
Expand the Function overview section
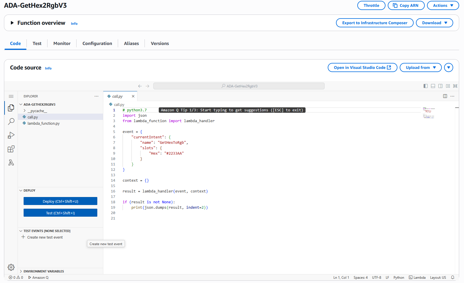tap(12, 23)
